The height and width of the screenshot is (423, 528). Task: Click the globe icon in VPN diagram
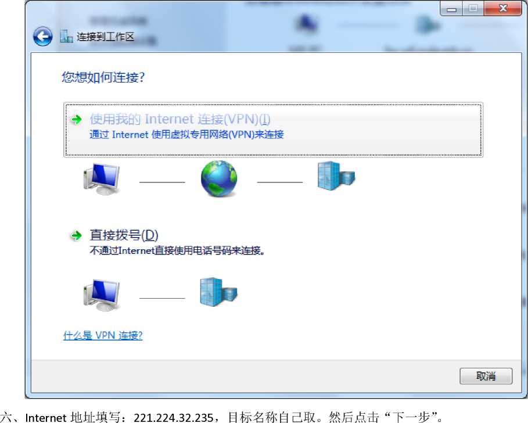tap(219, 178)
